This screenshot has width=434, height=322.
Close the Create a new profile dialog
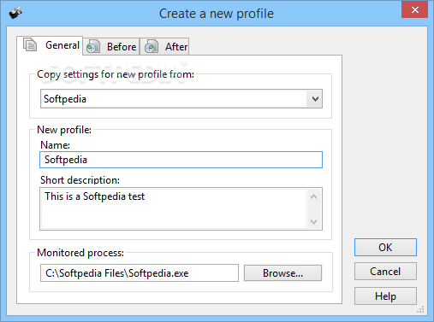[x=414, y=9]
